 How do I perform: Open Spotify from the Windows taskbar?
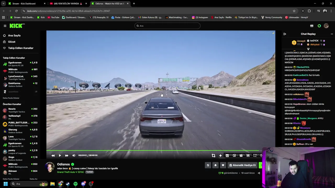[75, 184]
